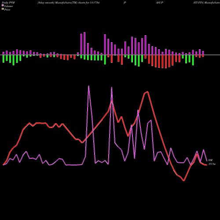The width and height of the screenshot is (220, 220).
Task: Click the Price legend swatch
Action: pyautogui.click(x=3, y=9)
